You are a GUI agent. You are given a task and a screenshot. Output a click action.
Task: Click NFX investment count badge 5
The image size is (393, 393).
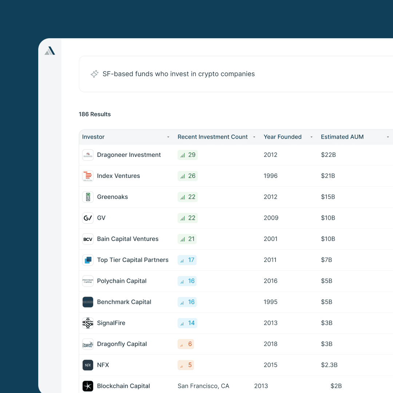(186, 365)
